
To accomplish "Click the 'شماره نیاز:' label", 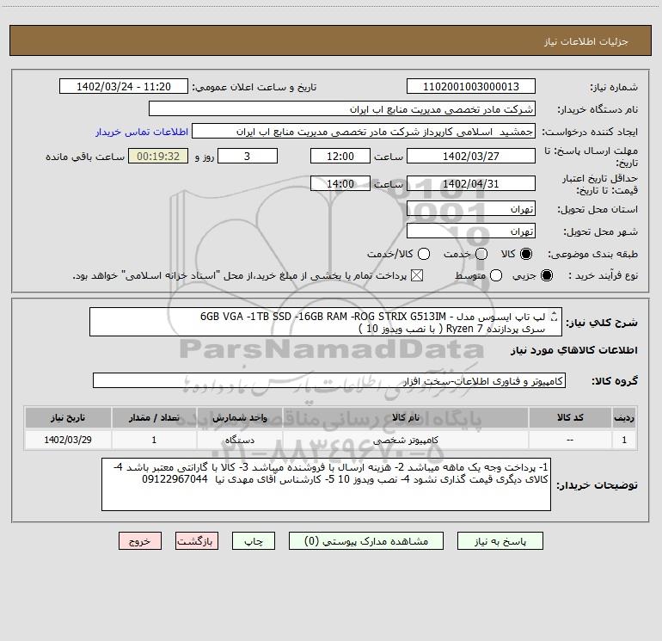I will 614,88.
